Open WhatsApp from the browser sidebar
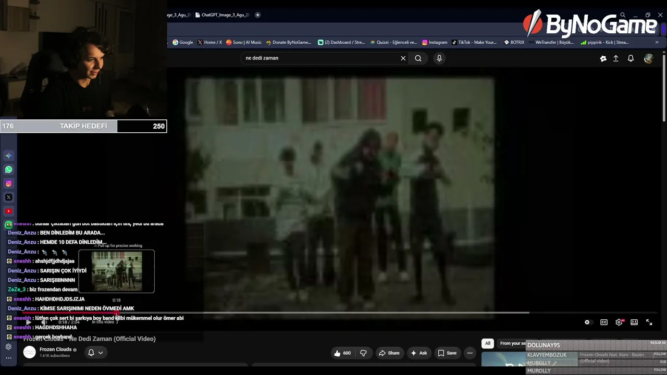 [x=8, y=170]
